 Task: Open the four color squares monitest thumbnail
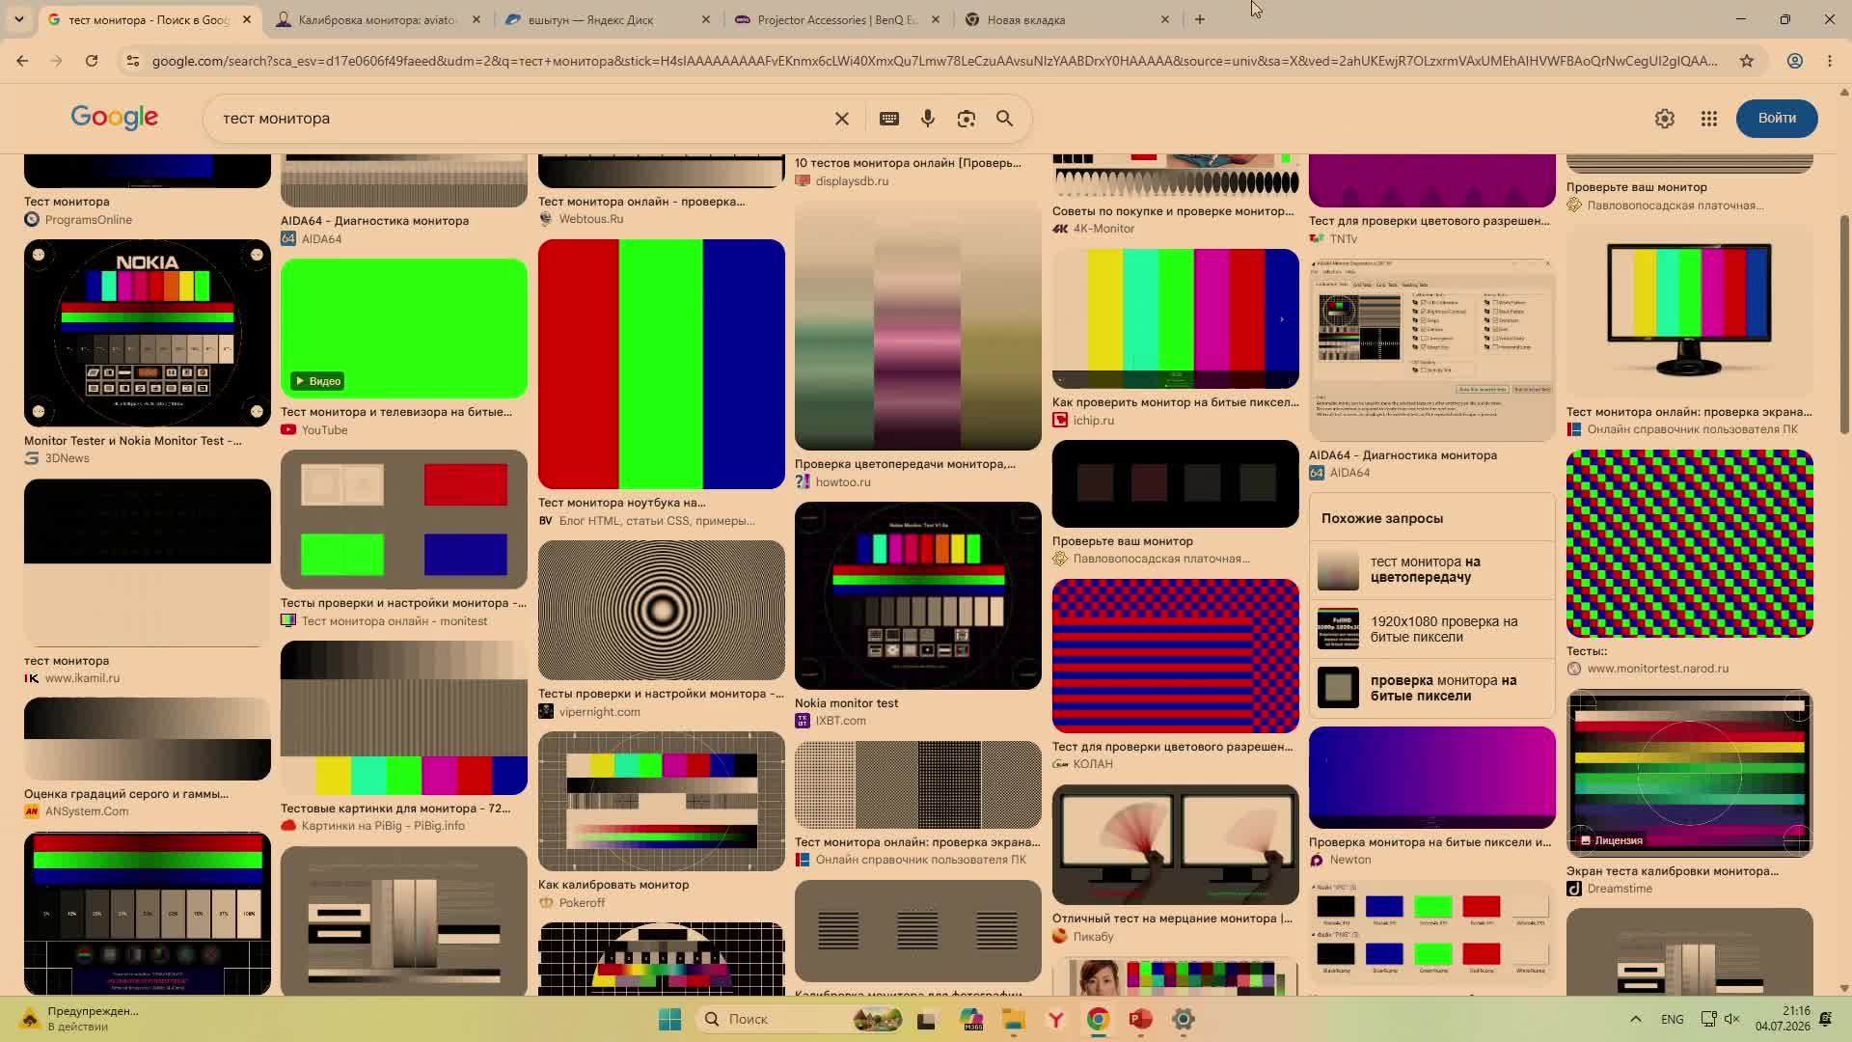coord(403,519)
